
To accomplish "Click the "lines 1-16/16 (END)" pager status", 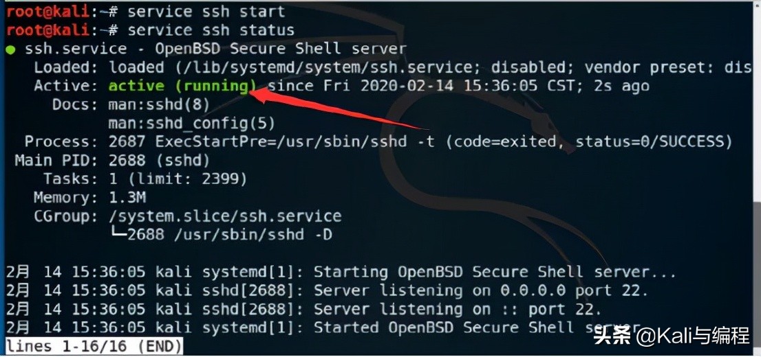I will (x=95, y=346).
